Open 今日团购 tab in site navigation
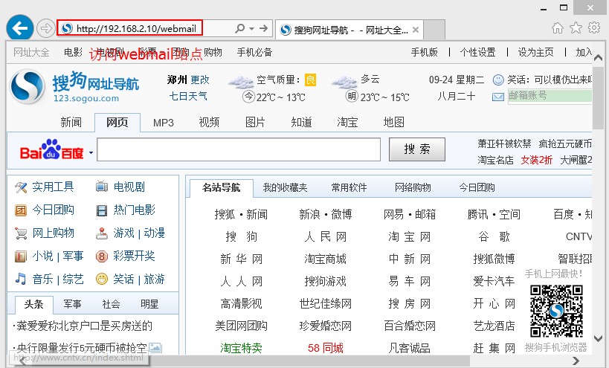The height and width of the screenshot is (368, 609). click(x=477, y=188)
